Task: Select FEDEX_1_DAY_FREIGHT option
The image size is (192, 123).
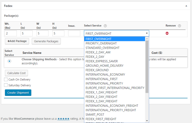Action: pyautogui.click(x=114, y=92)
